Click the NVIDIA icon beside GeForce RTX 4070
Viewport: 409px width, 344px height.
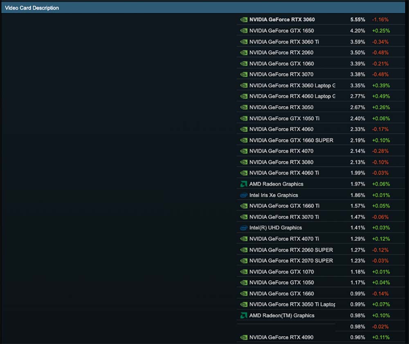pyautogui.click(x=244, y=151)
